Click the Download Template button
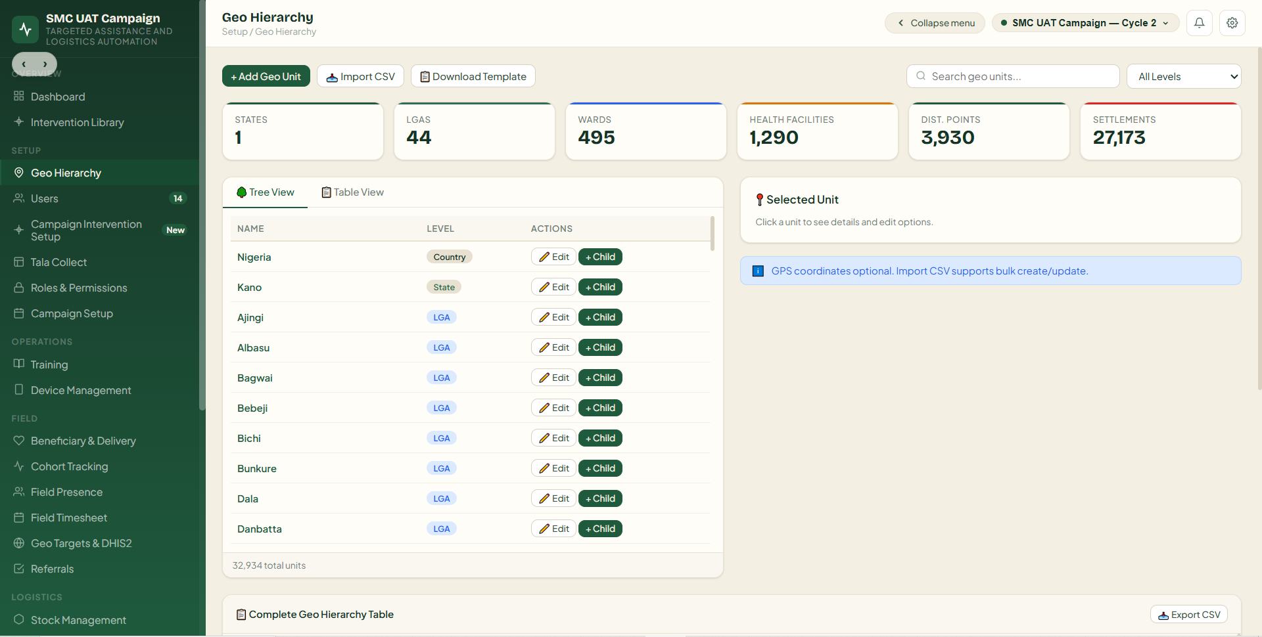Screen dimensions: 1262x637 click(x=473, y=76)
